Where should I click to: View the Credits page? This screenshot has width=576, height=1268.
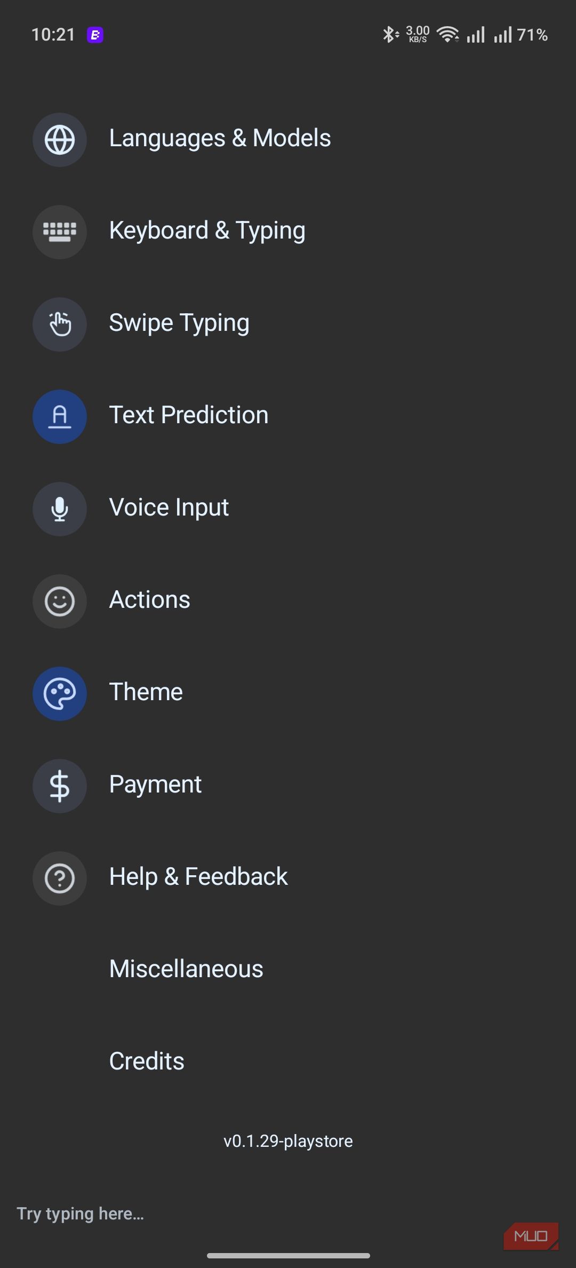pos(288,1061)
